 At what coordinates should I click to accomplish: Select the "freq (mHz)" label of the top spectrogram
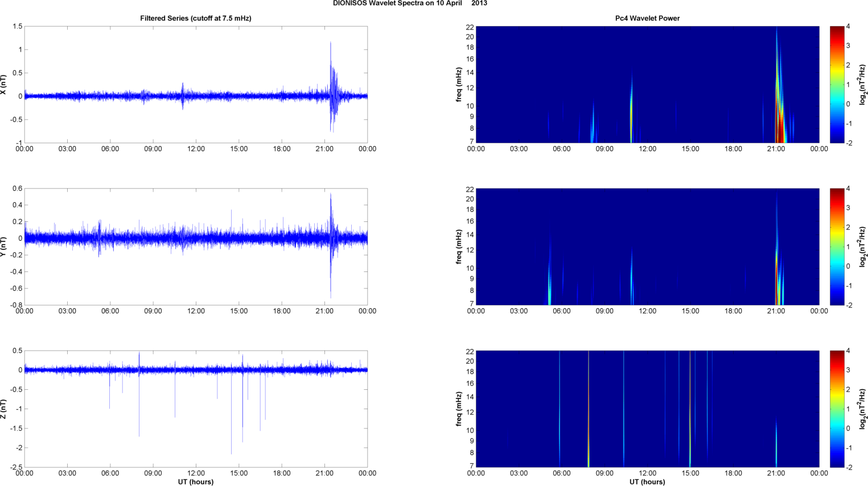coord(459,84)
